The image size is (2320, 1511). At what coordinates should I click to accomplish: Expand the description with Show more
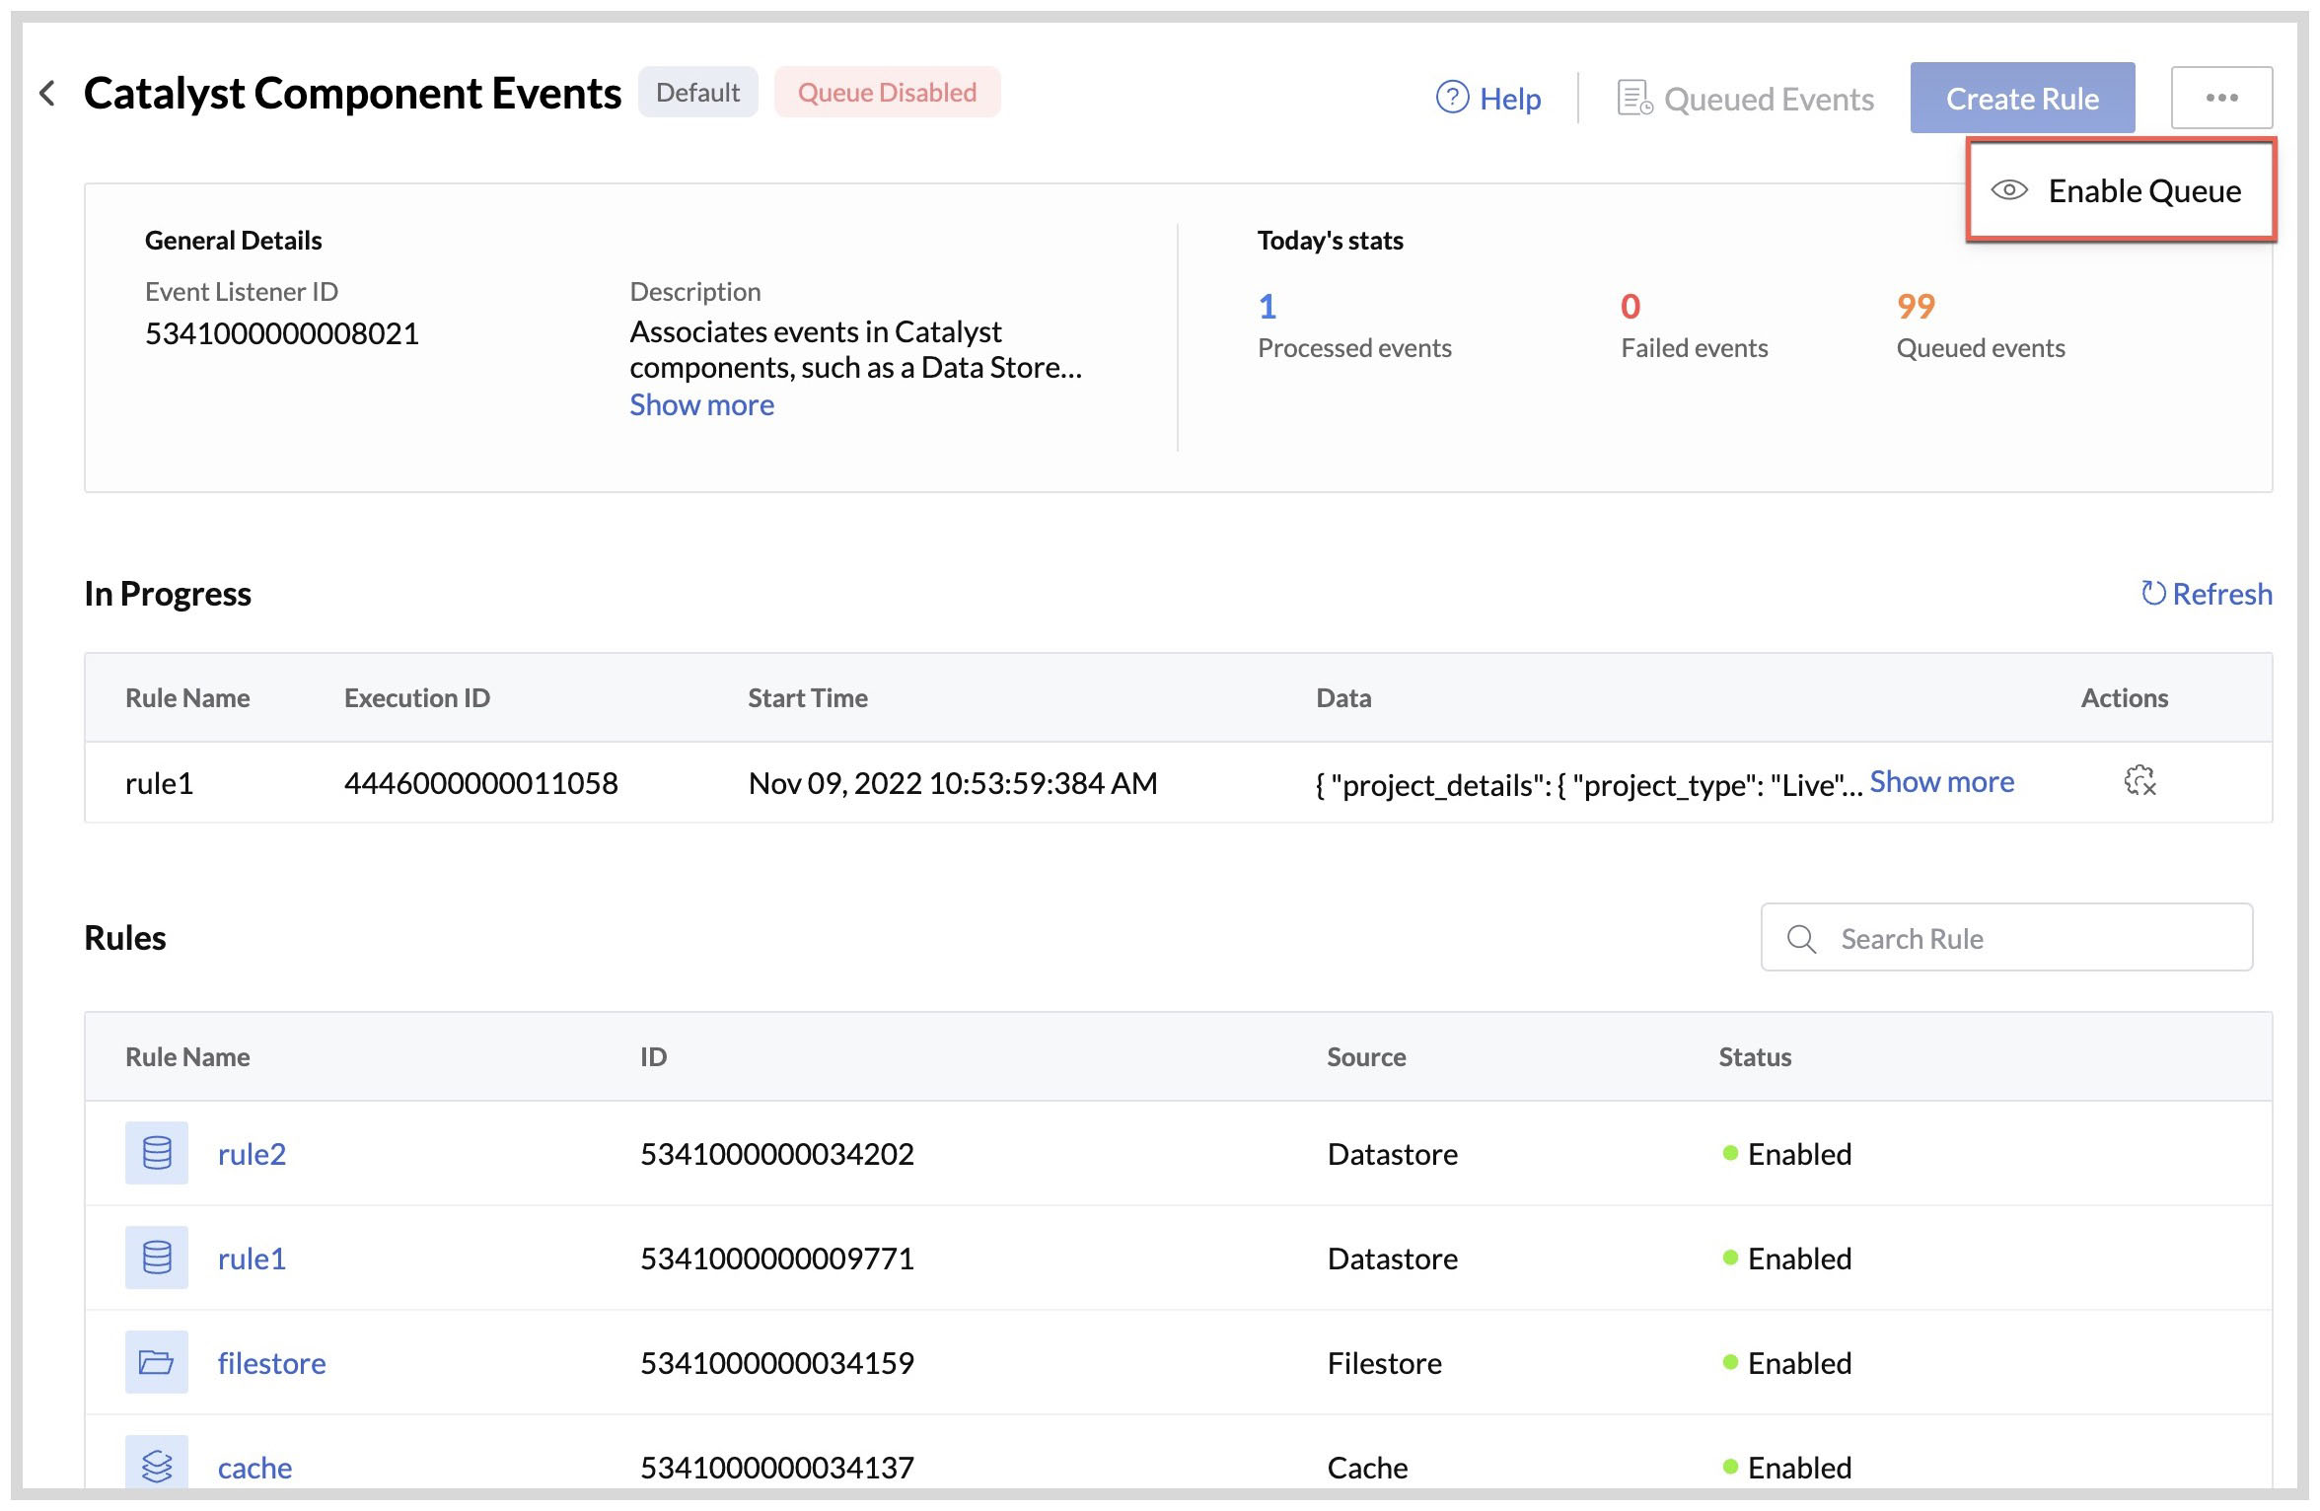tap(701, 404)
